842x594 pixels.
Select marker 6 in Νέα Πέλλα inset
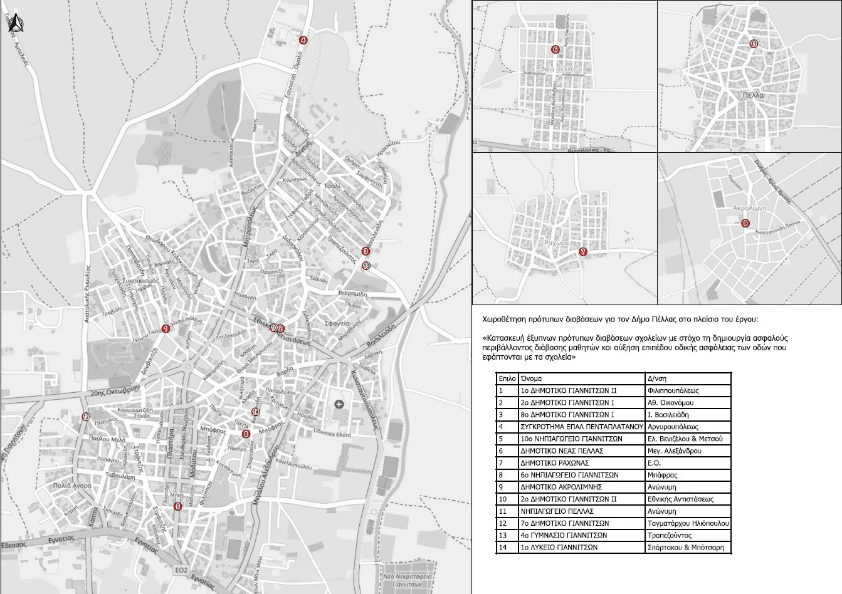tap(555, 49)
